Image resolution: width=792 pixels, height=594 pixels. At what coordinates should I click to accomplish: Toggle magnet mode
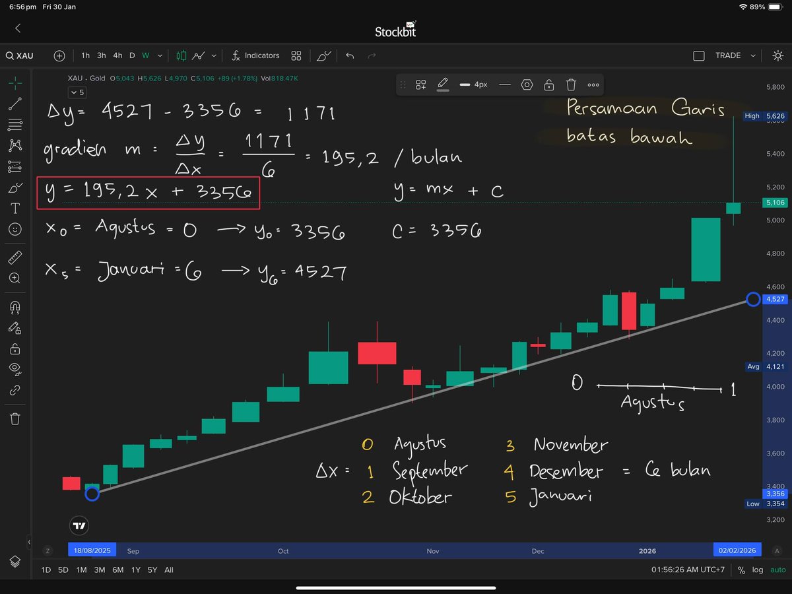(x=15, y=307)
